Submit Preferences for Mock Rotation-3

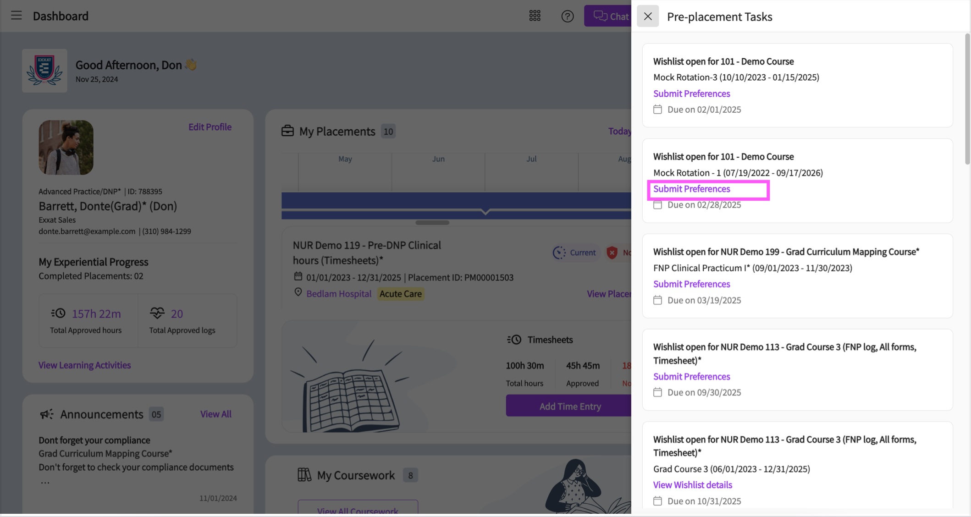pyautogui.click(x=691, y=93)
